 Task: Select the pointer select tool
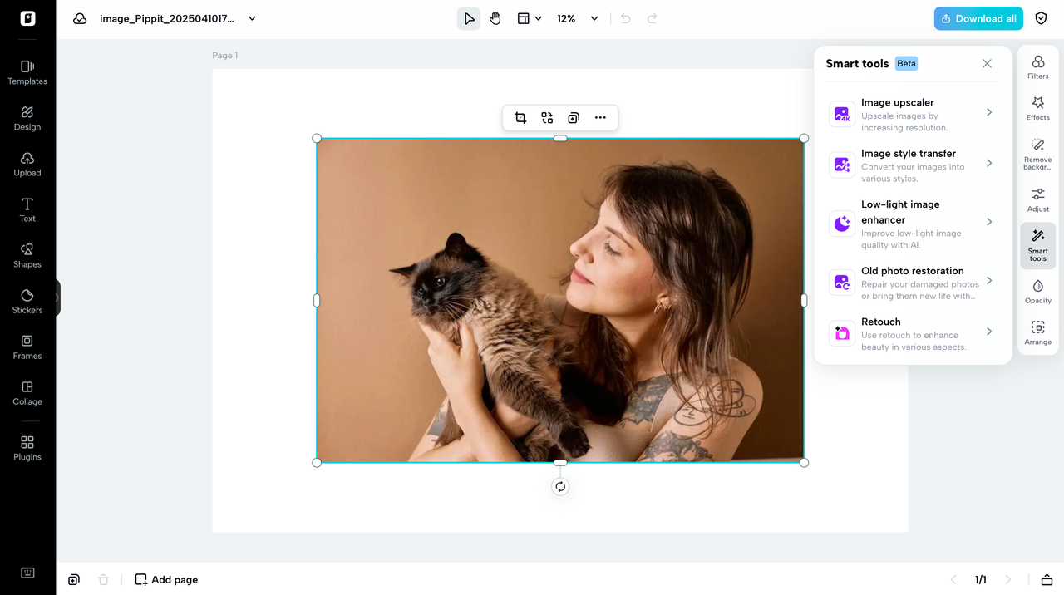(x=469, y=18)
